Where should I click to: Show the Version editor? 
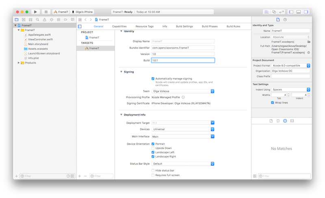click(282, 12)
